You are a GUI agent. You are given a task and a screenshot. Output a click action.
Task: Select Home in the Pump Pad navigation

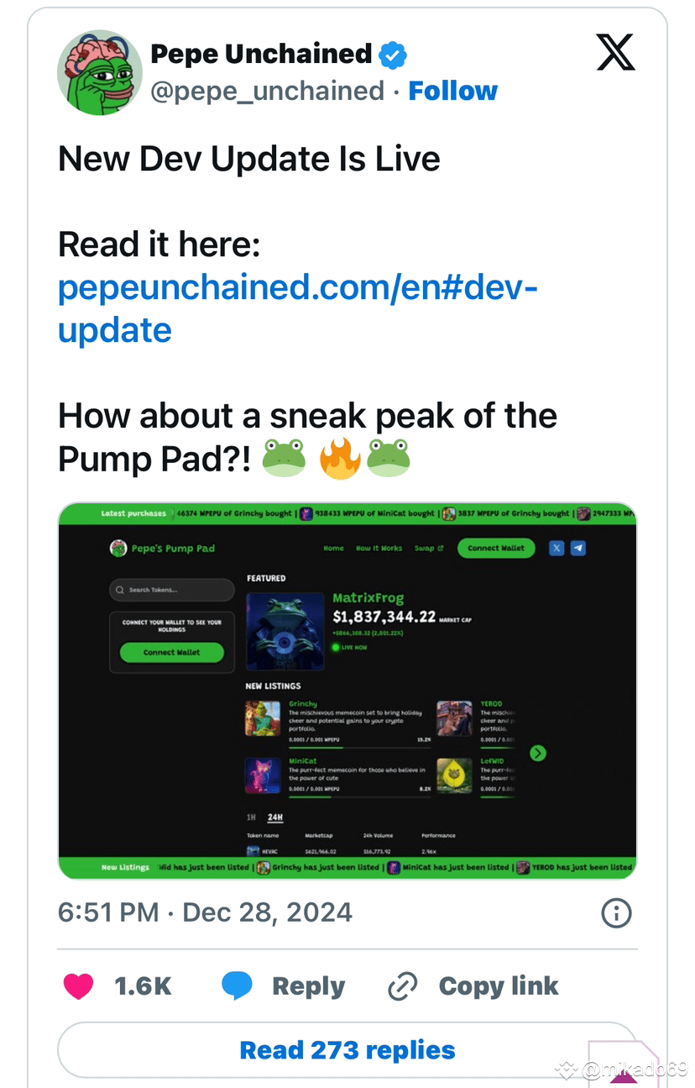(x=333, y=548)
